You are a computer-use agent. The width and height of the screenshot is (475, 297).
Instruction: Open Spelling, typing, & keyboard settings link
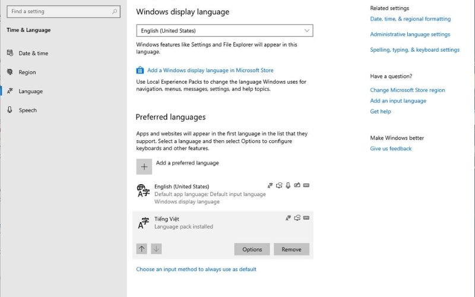pos(414,50)
